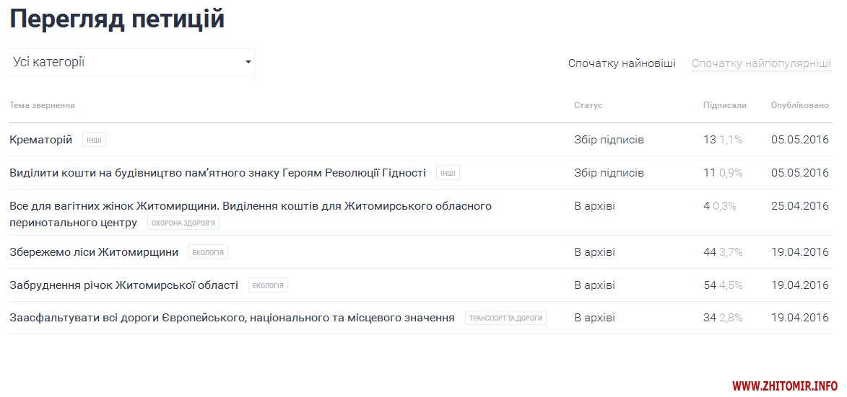Click the Статус column header
This screenshot has width=847, height=397.
[588, 106]
